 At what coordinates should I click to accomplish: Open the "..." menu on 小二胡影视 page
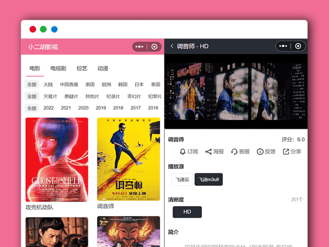(139, 47)
